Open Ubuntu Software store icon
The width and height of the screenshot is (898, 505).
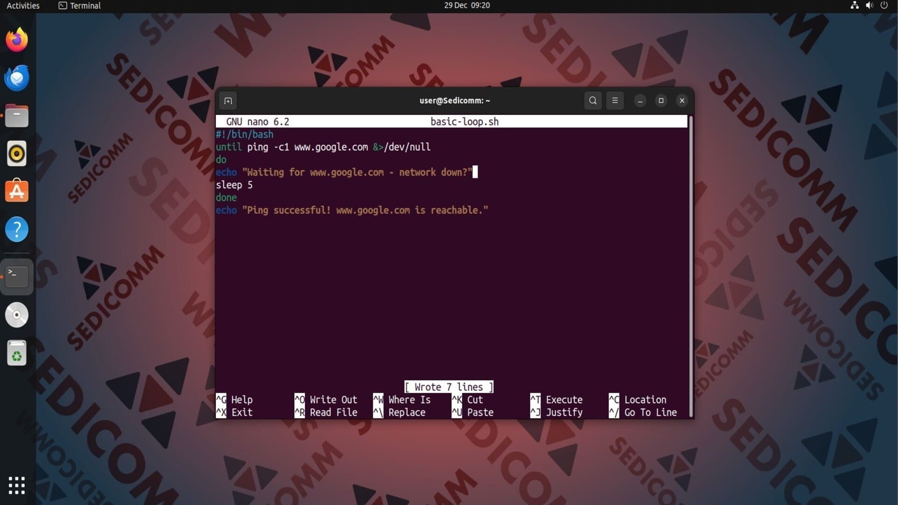tap(17, 191)
